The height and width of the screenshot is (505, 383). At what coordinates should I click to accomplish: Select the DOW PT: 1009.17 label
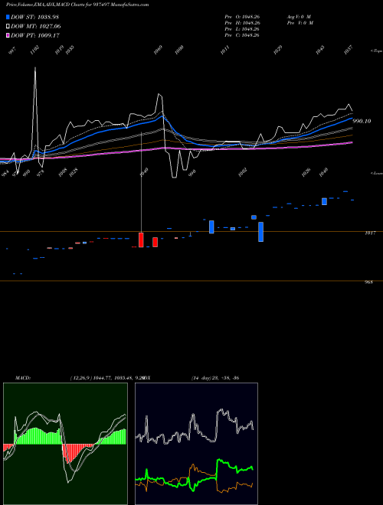pyautogui.click(x=35, y=35)
